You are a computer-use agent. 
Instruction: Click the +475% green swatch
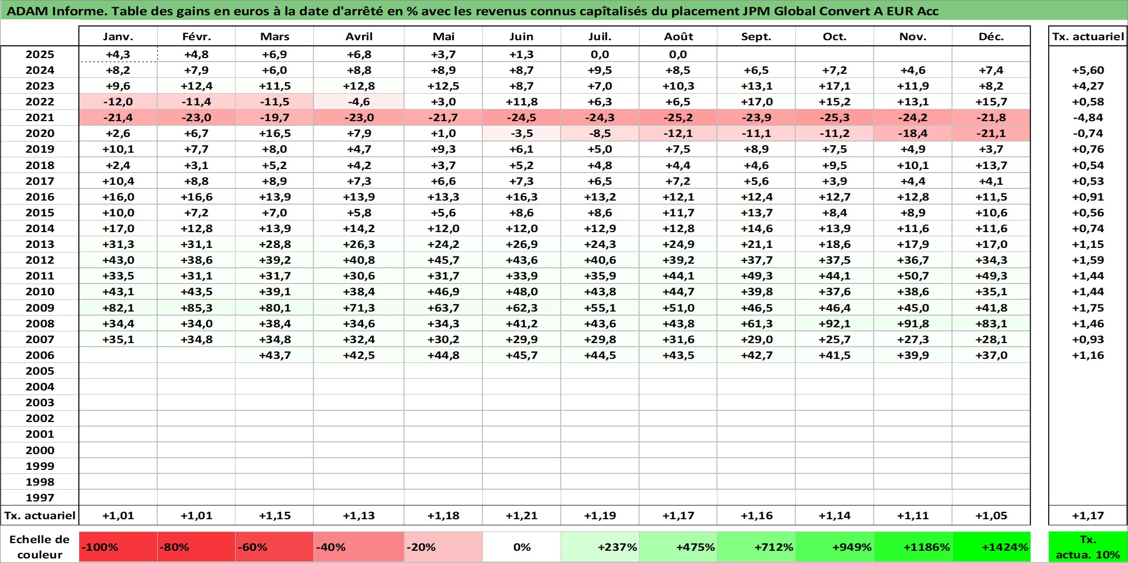pos(678,547)
